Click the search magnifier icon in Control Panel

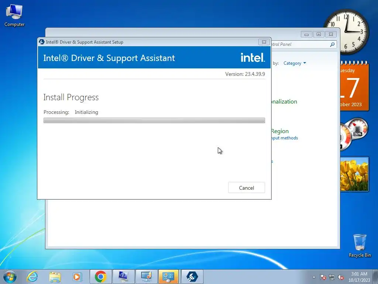click(332, 44)
